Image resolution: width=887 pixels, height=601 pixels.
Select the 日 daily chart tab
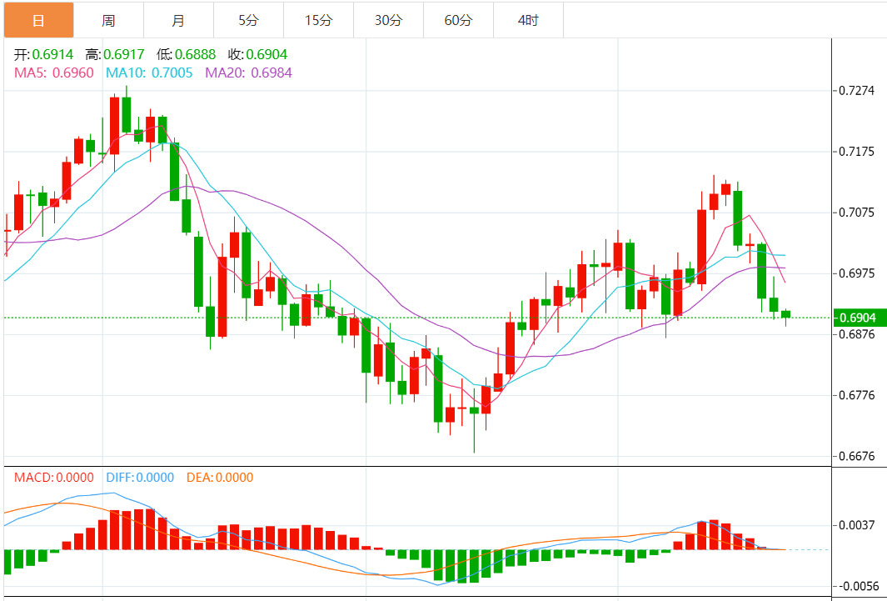38,21
